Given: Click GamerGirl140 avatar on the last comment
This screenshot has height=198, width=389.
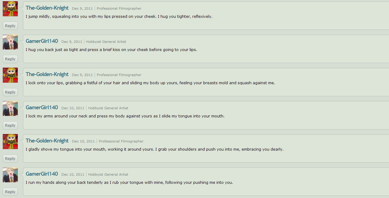Looking at the screenshot, I should (x=10, y=175).
